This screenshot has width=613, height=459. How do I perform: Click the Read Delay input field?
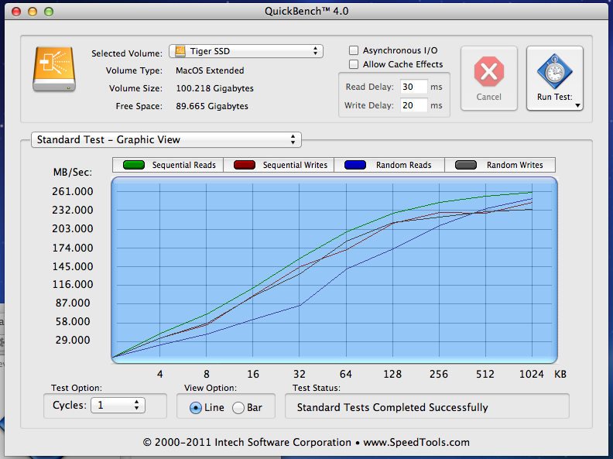[x=413, y=87]
